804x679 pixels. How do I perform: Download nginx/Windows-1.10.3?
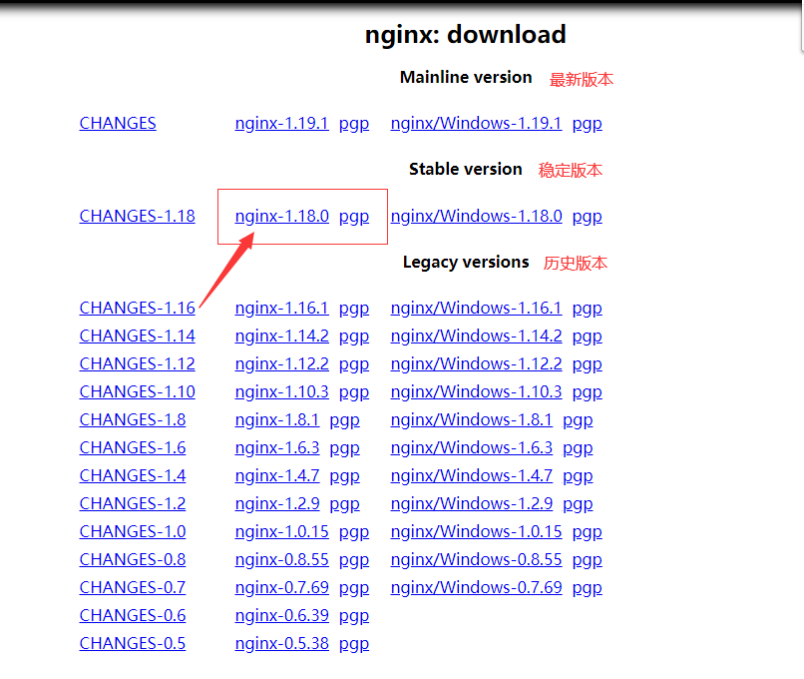click(476, 391)
